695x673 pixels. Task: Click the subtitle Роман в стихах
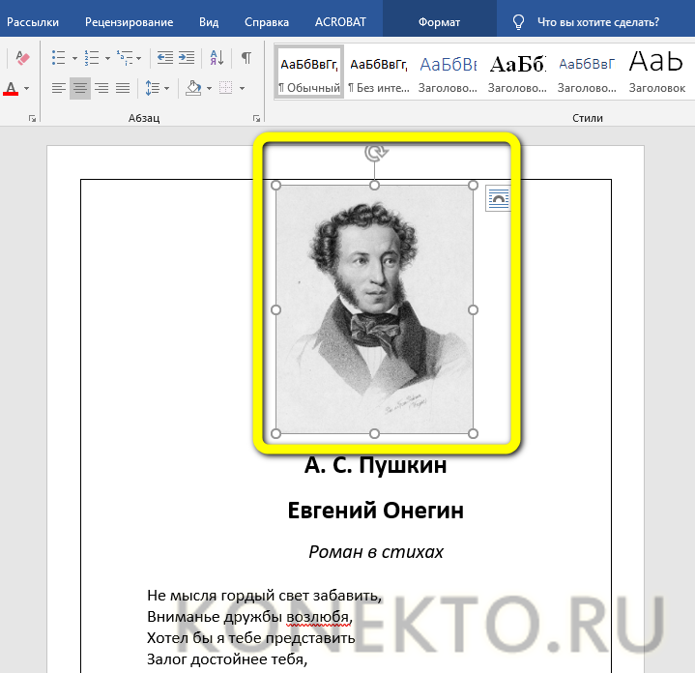(x=376, y=552)
